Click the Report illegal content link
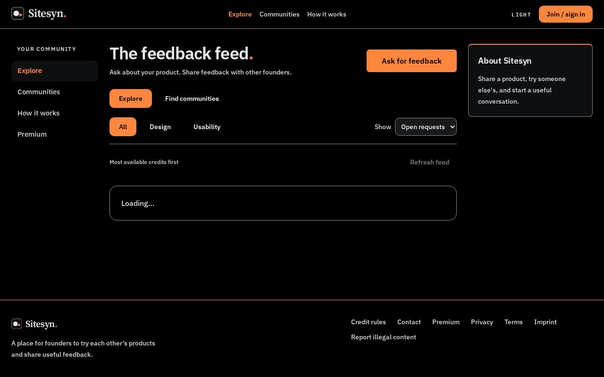 pyautogui.click(x=384, y=337)
